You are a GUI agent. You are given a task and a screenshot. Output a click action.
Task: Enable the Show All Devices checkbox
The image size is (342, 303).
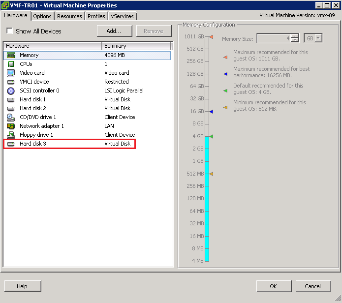[9, 31]
